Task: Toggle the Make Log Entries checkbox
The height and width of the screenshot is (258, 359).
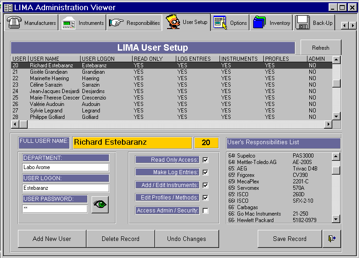Action: (205, 172)
